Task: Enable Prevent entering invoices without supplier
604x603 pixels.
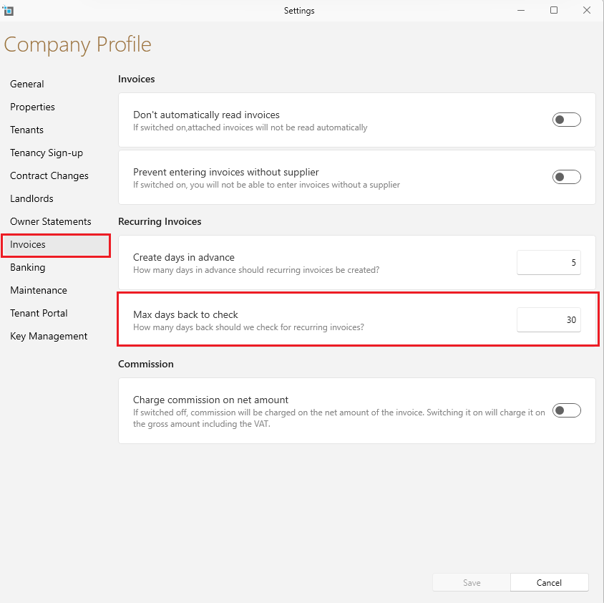Action: 566,177
